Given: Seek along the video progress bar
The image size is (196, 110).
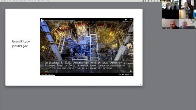Looking at the screenshot, I should [86, 73].
